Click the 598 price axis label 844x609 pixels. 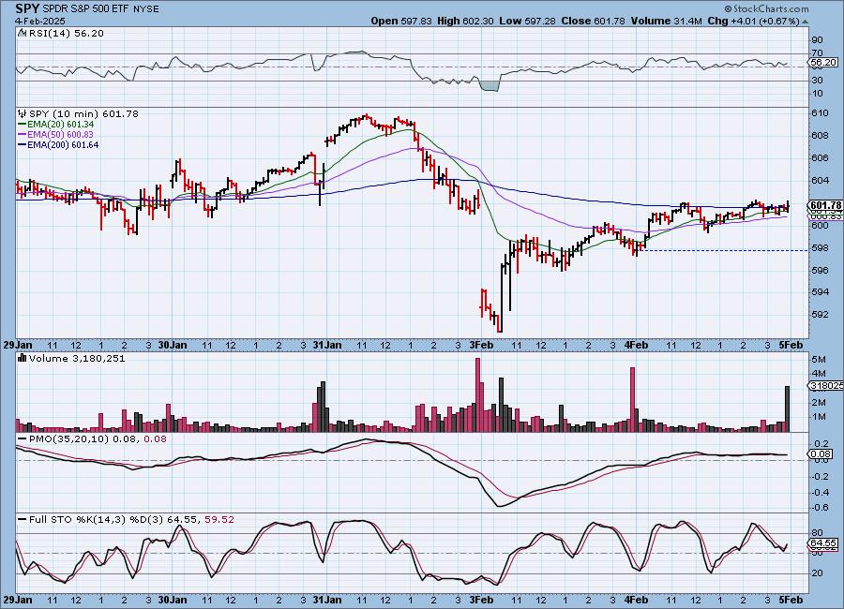821,248
